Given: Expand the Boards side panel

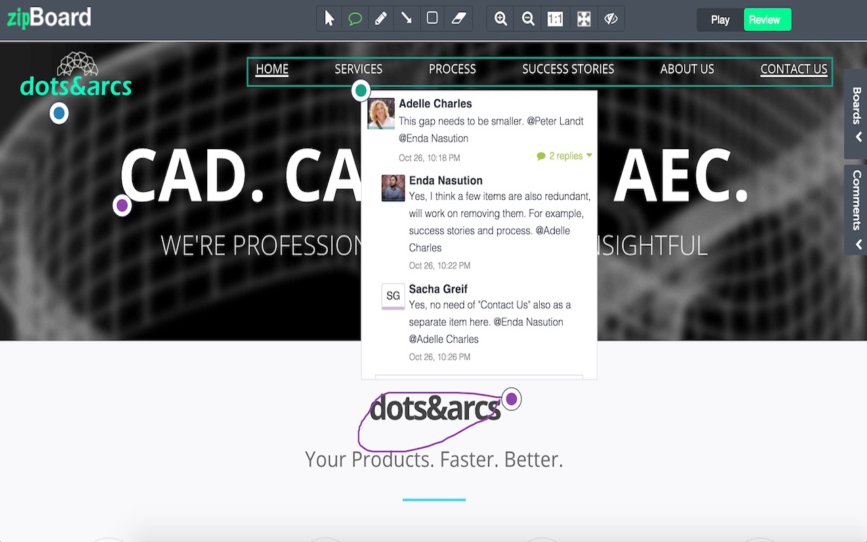Looking at the screenshot, I should pos(857,114).
